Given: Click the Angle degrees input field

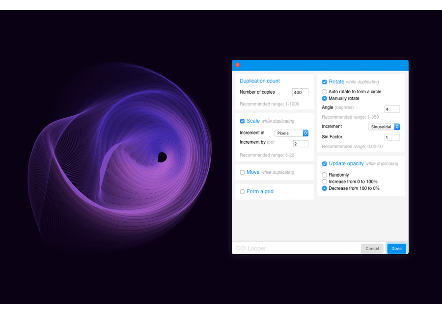Looking at the screenshot, I should pyautogui.click(x=392, y=109).
